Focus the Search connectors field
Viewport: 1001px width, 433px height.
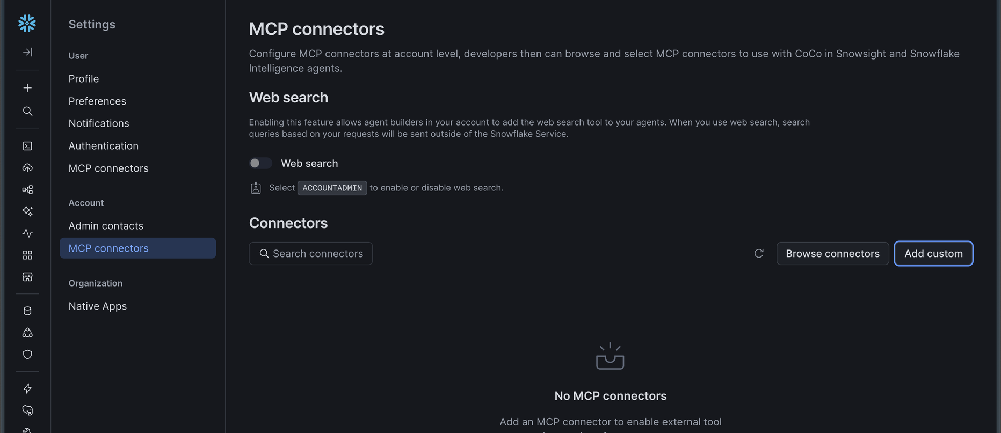(310, 253)
